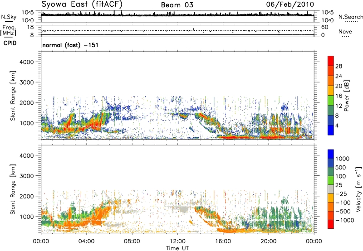Viewport: 363px width, 251px height.
Task: Click the 'Velocity [m s-1]' colorbar title
Action: point(358,189)
